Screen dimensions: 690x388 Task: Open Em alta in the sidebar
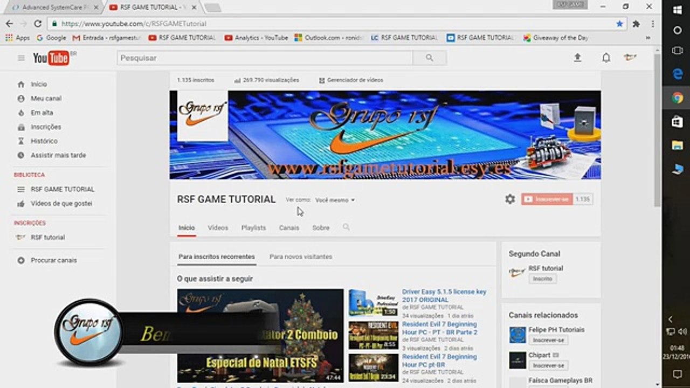(x=42, y=113)
